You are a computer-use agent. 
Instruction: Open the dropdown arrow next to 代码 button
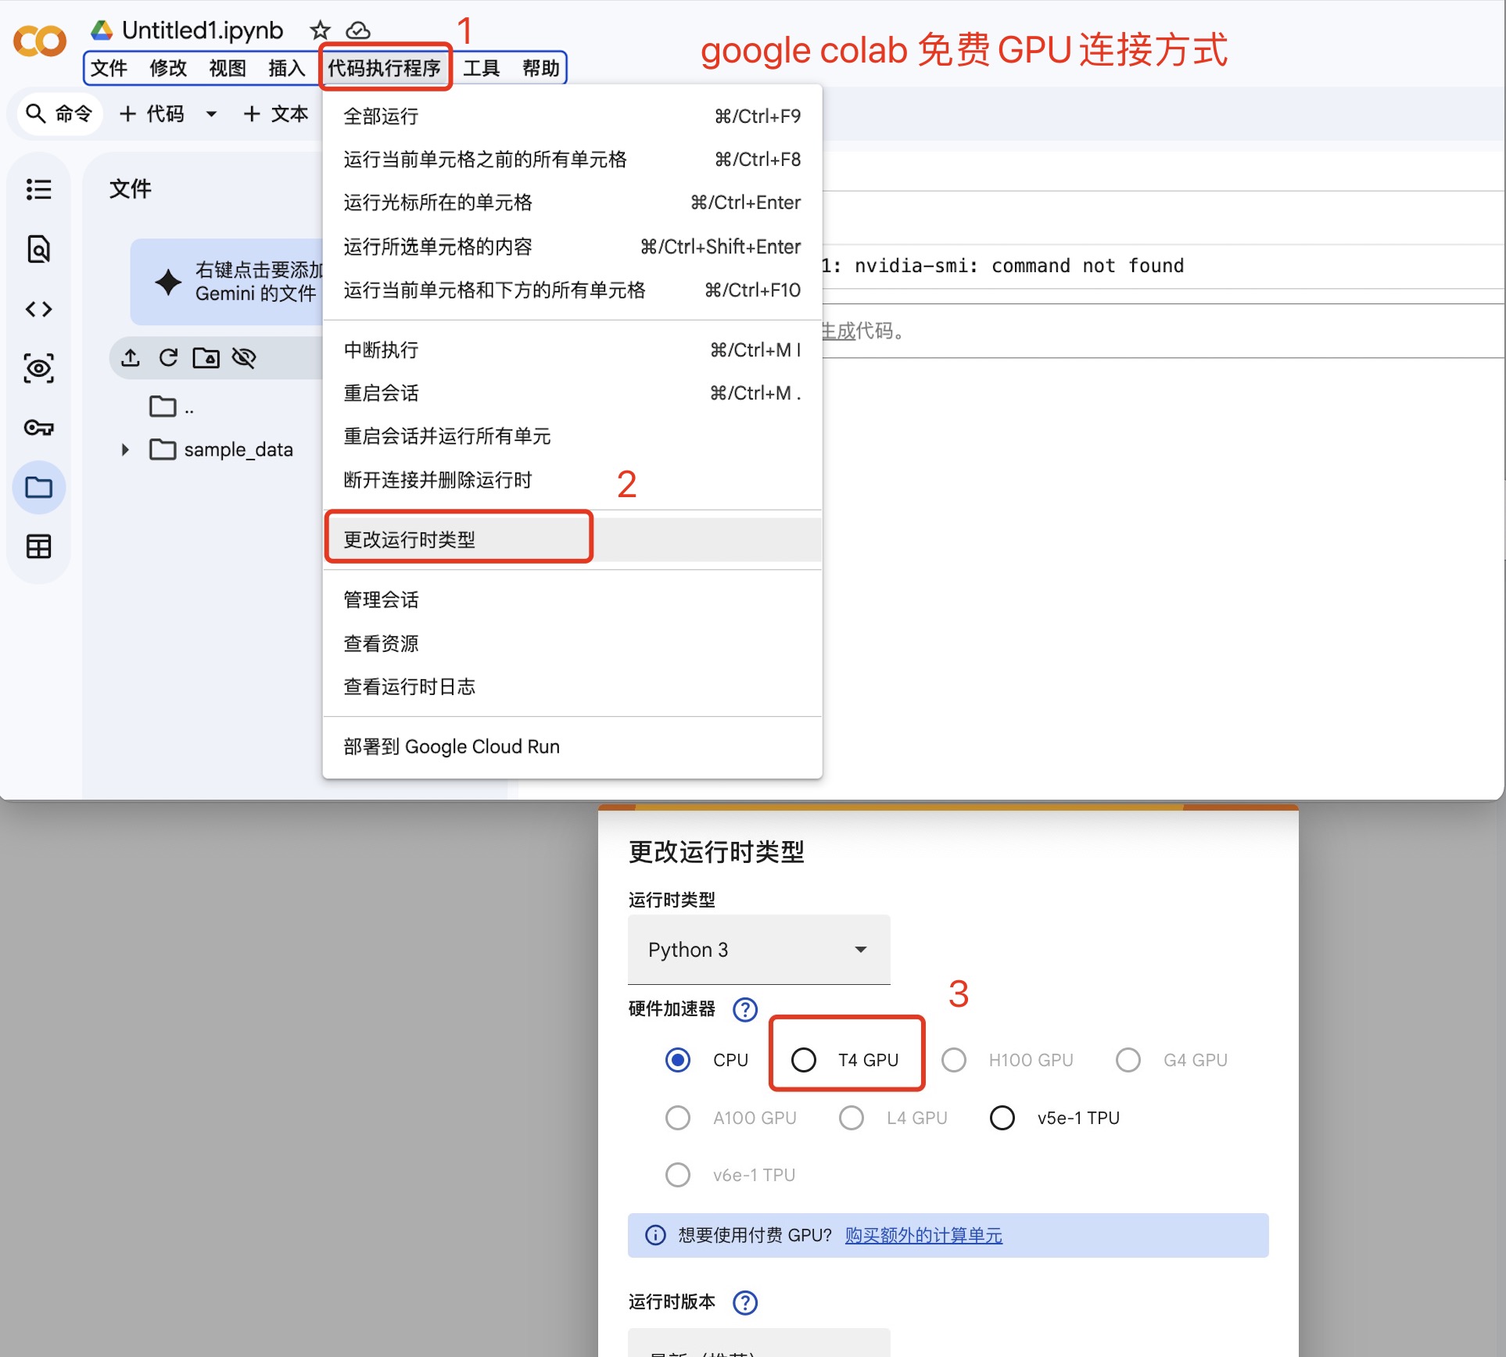(211, 114)
